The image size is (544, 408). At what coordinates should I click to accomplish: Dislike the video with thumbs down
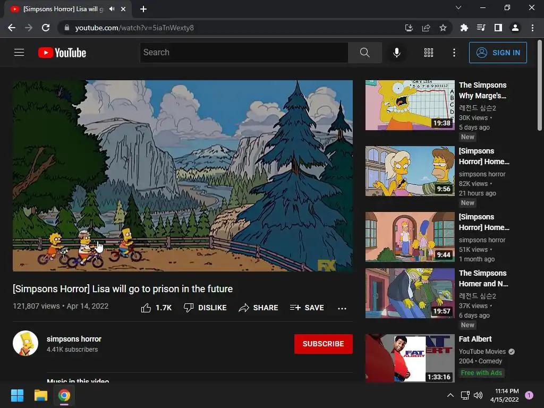click(x=205, y=308)
